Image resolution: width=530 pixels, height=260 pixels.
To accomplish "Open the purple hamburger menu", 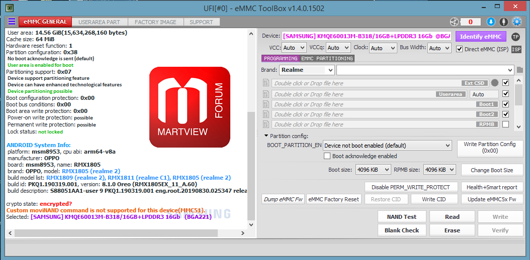I will (x=12, y=22).
